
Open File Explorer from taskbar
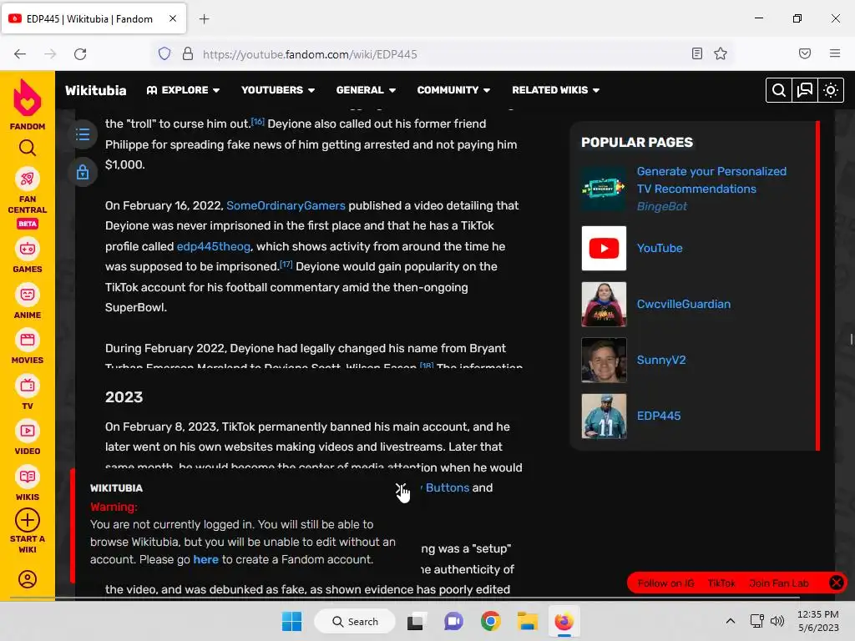pyautogui.click(x=528, y=621)
